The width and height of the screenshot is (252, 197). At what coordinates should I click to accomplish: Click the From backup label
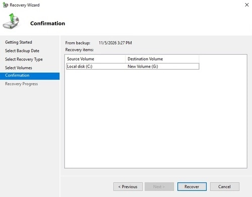point(78,43)
